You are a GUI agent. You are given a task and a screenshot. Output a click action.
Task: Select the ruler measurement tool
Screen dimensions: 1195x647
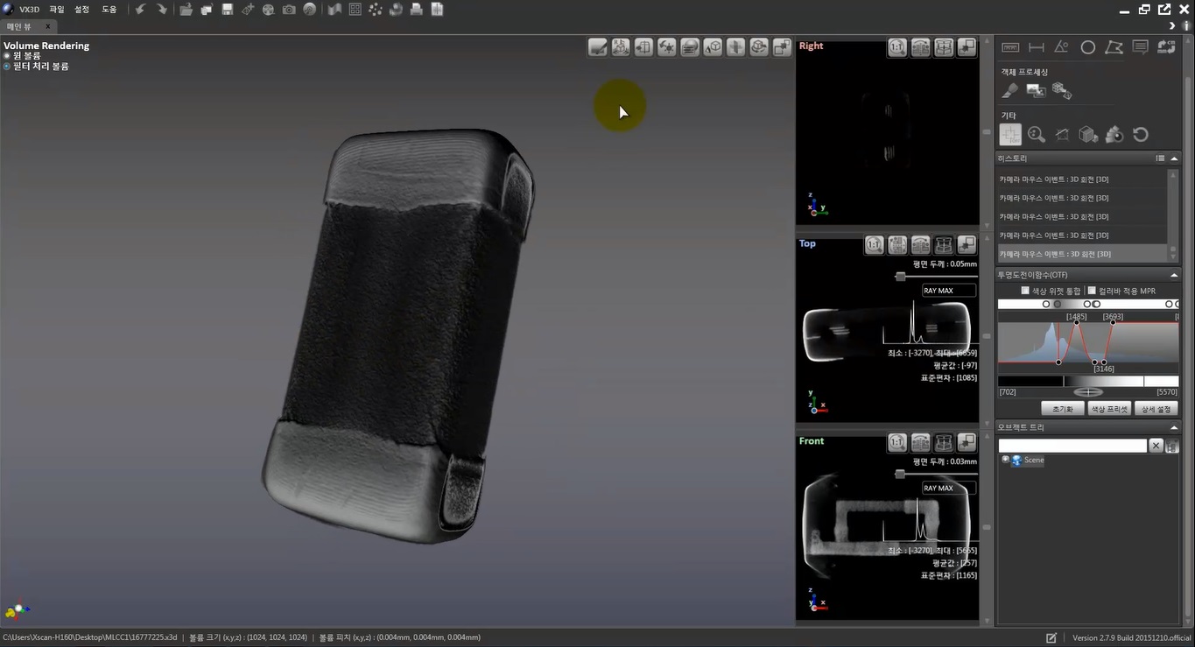point(1010,47)
